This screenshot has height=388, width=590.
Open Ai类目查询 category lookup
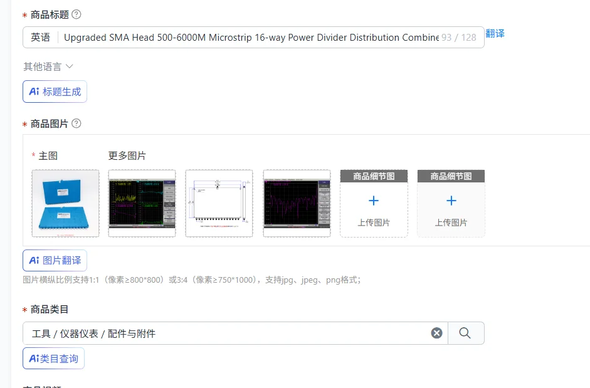click(53, 359)
